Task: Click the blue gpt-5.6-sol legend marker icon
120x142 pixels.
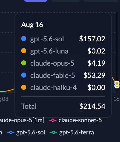Action: (x=11, y=132)
